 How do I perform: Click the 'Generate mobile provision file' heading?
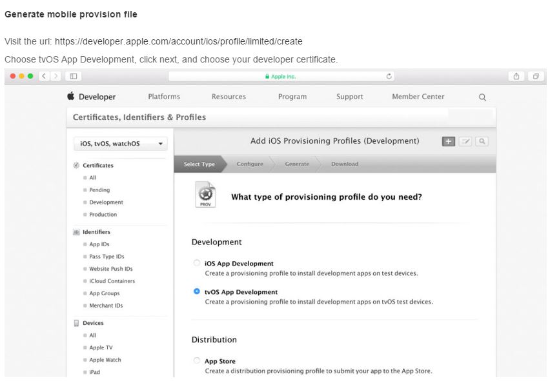(71, 14)
